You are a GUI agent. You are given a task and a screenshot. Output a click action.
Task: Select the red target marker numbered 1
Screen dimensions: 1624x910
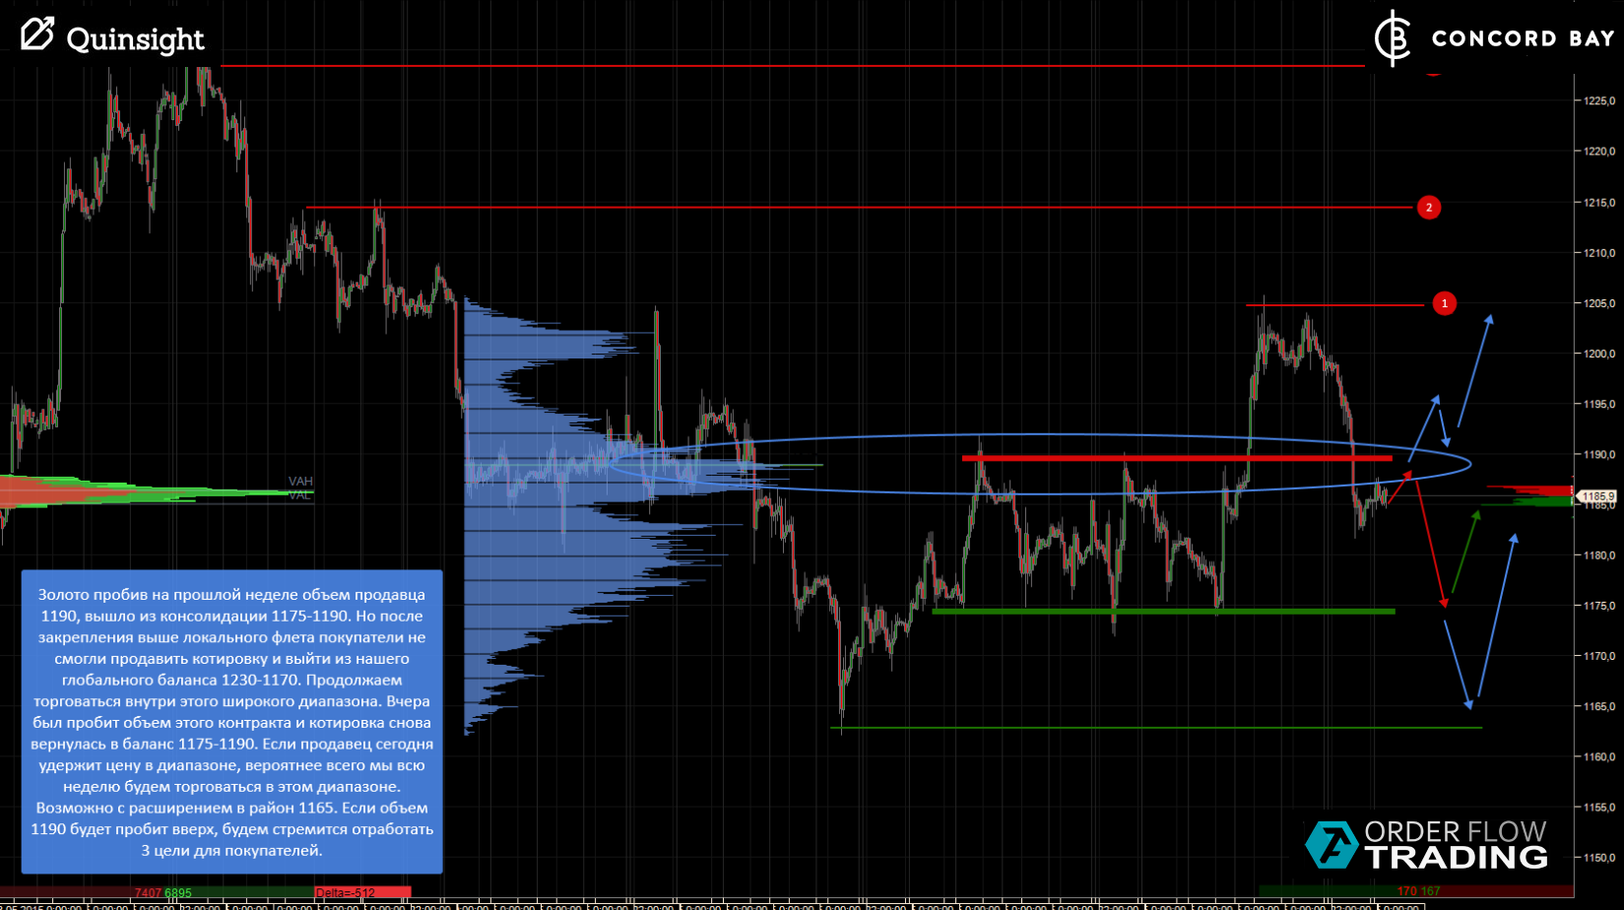(x=1444, y=303)
